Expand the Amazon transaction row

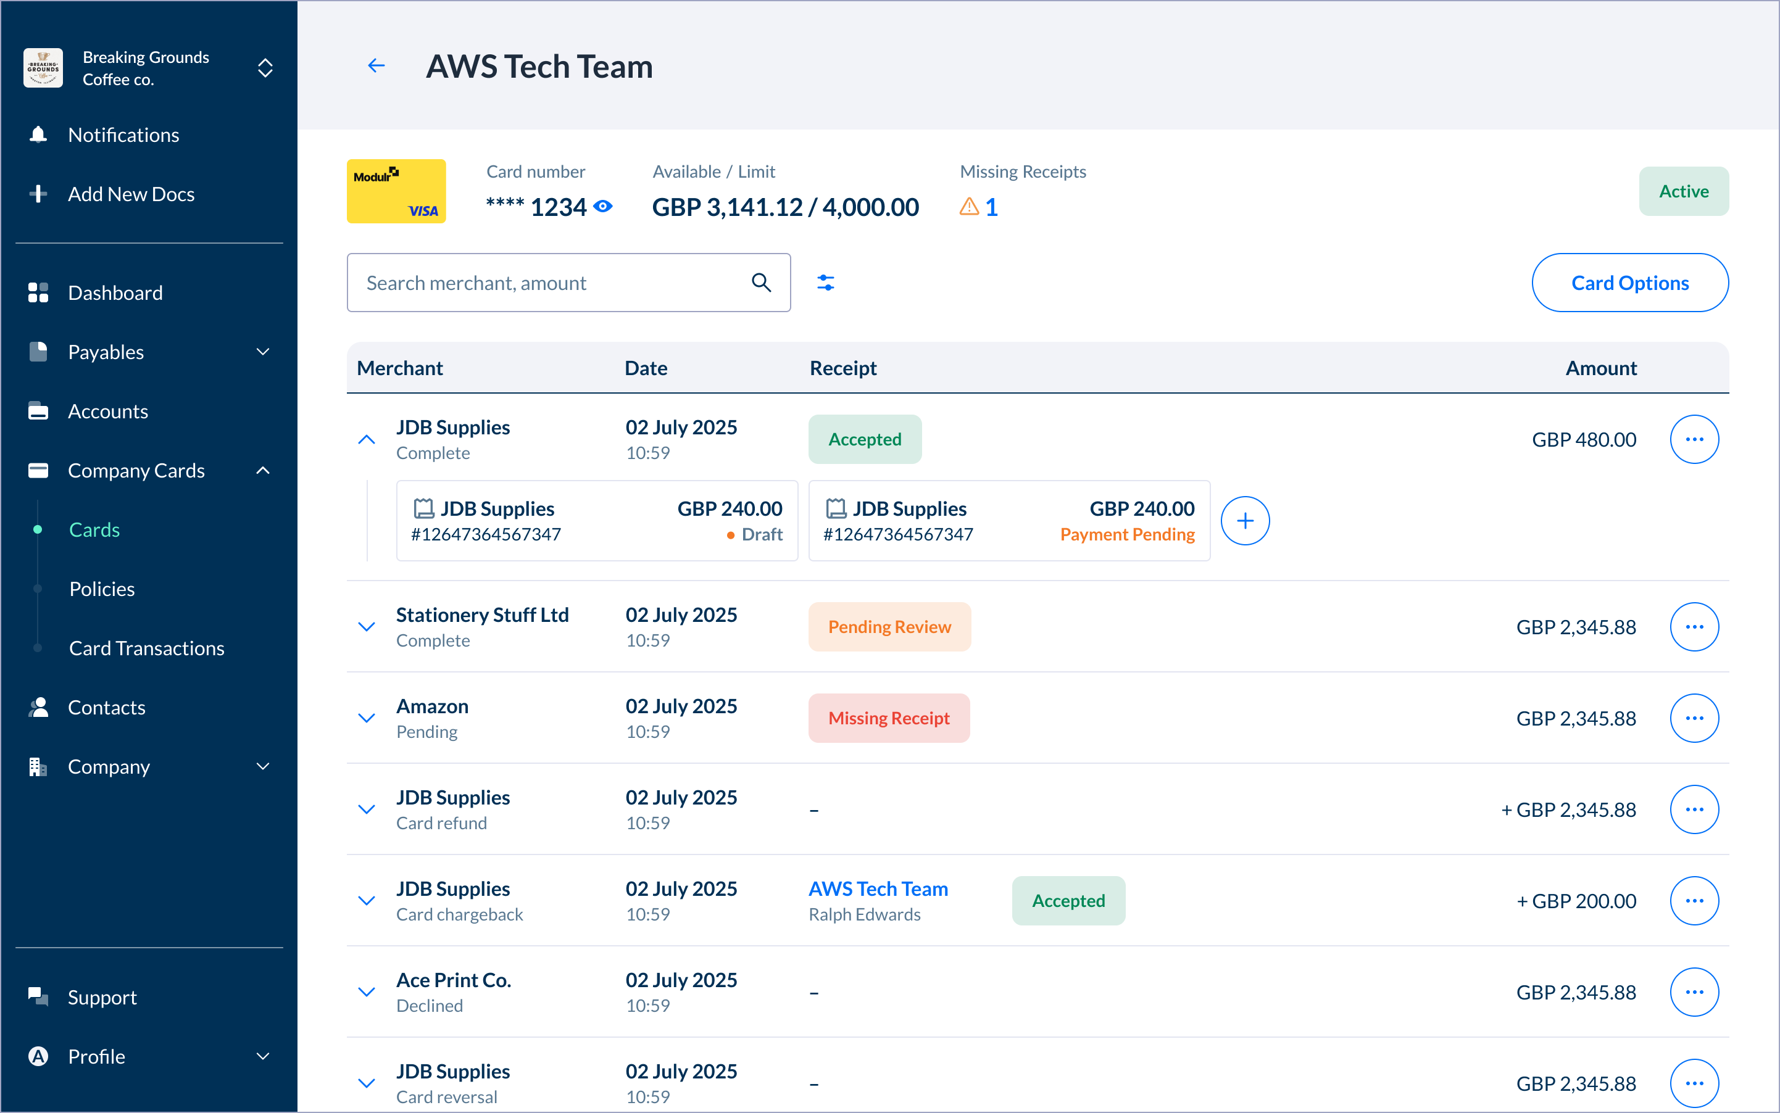pyautogui.click(x=366, y=718)
